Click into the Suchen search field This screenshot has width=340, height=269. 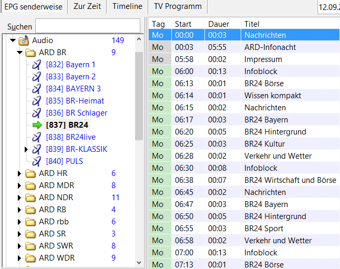(x=87, y=26)
